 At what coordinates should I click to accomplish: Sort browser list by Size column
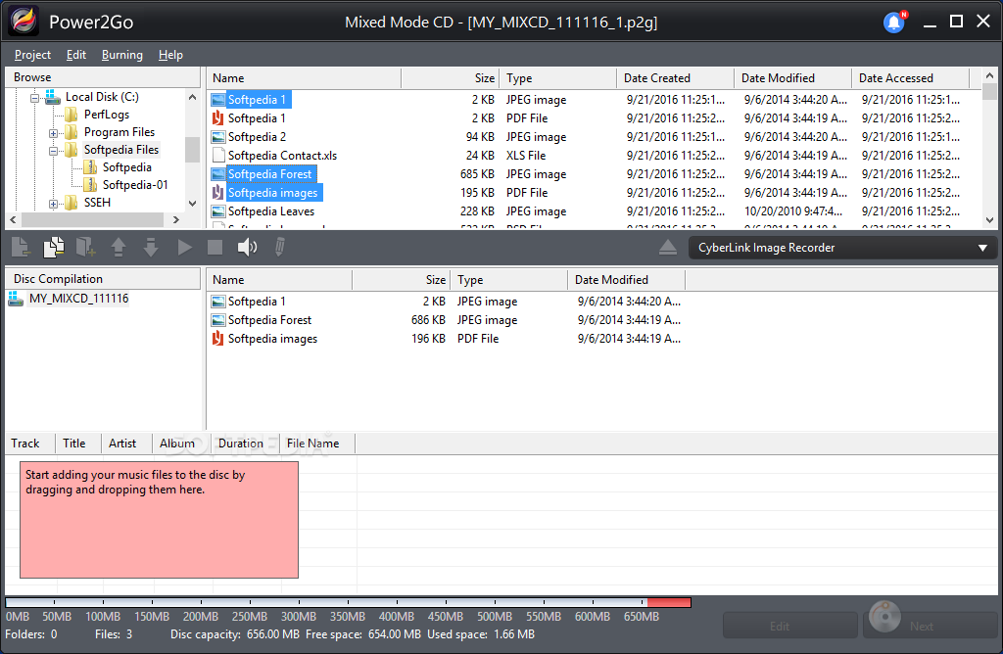point(451,78)
